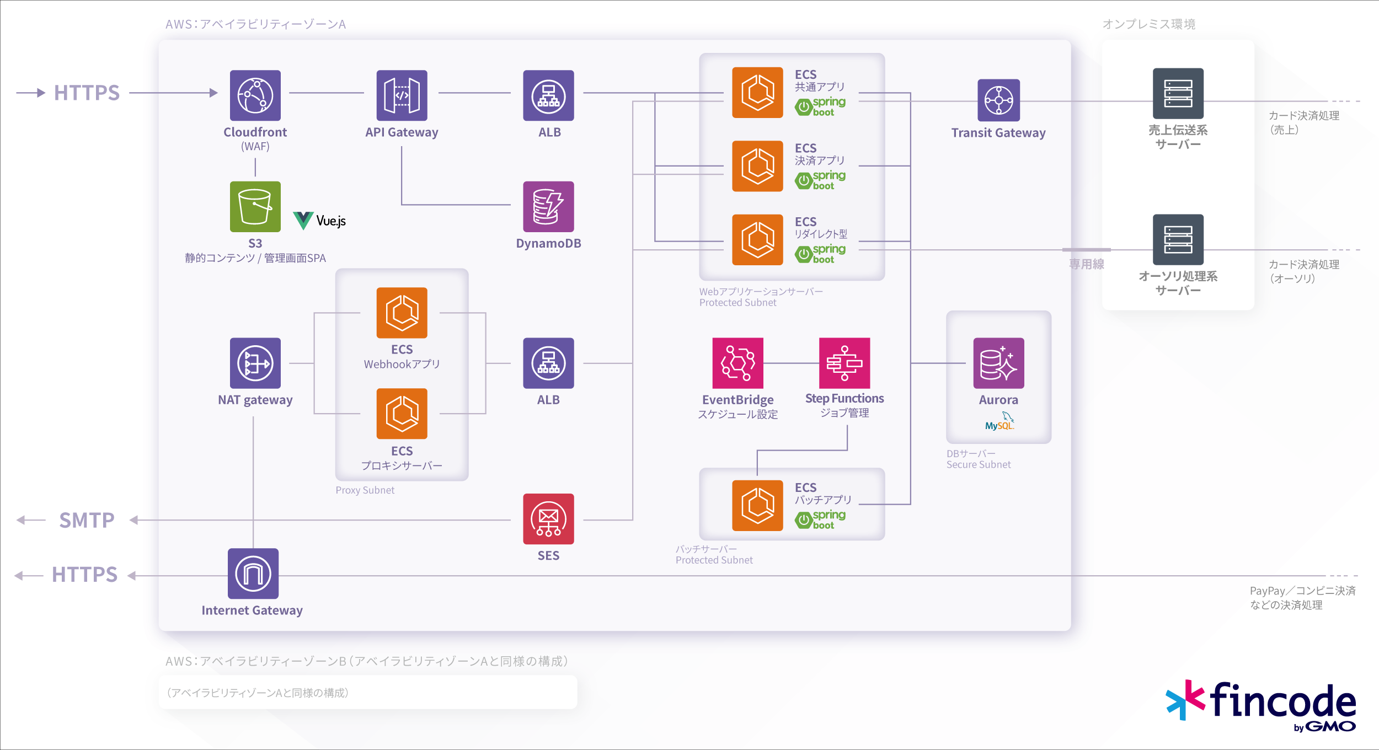Image resolution: width=1379 pixels, height=750 pixels.
Task: Click the Availability Zone B box
Action: click(368, 693)
